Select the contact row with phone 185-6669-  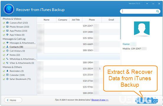(x=78, y=44)
